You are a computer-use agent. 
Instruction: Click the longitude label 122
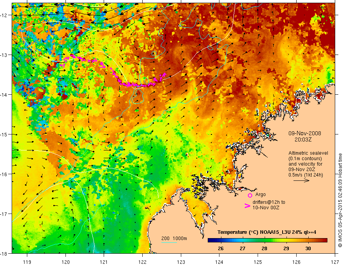142,262
